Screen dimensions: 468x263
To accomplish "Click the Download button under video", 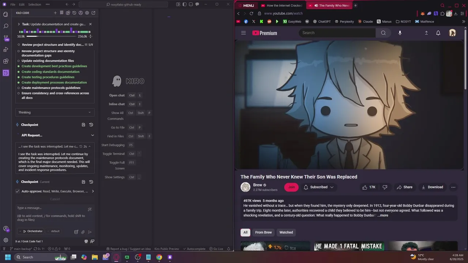I will 432,187.
